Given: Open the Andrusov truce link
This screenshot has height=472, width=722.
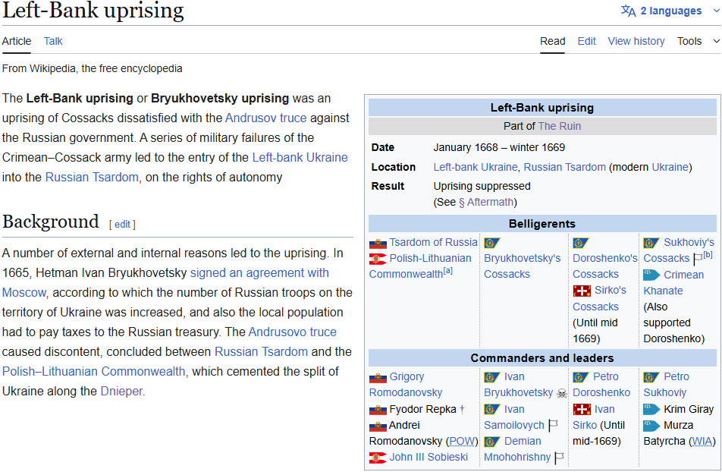Looking at the screenshot, I should [x=265, y=118].
